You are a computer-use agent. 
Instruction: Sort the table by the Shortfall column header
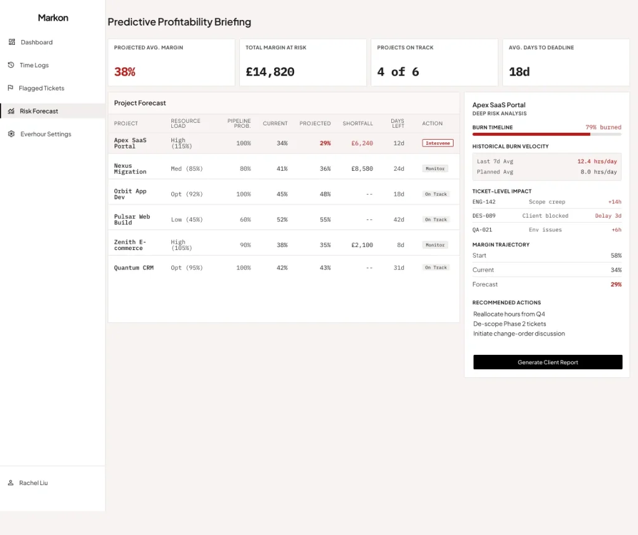(357, 123)
